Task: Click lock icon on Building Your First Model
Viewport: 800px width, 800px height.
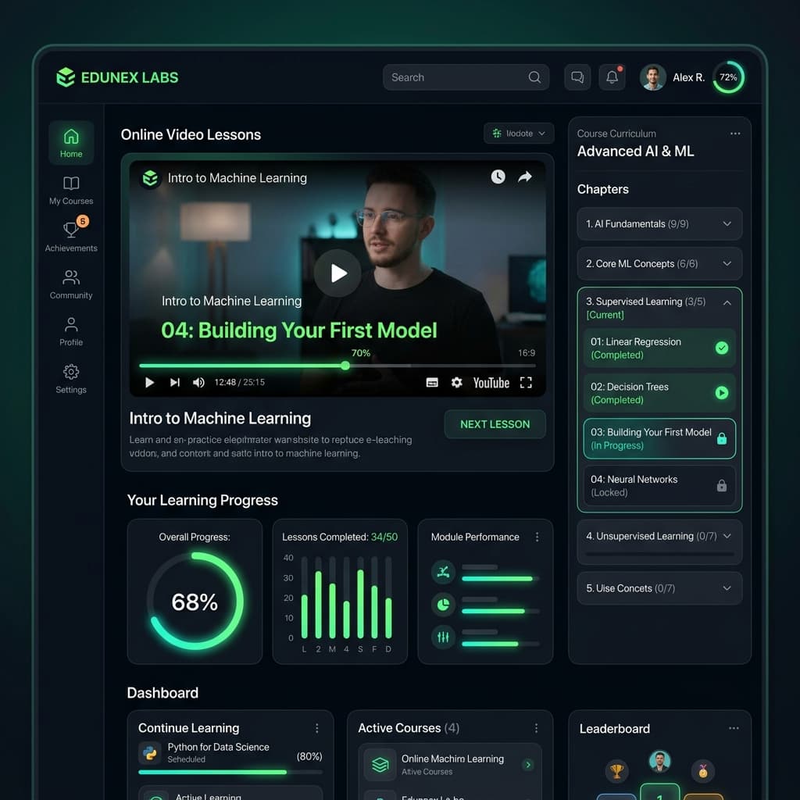Action: tap(721, 438)
